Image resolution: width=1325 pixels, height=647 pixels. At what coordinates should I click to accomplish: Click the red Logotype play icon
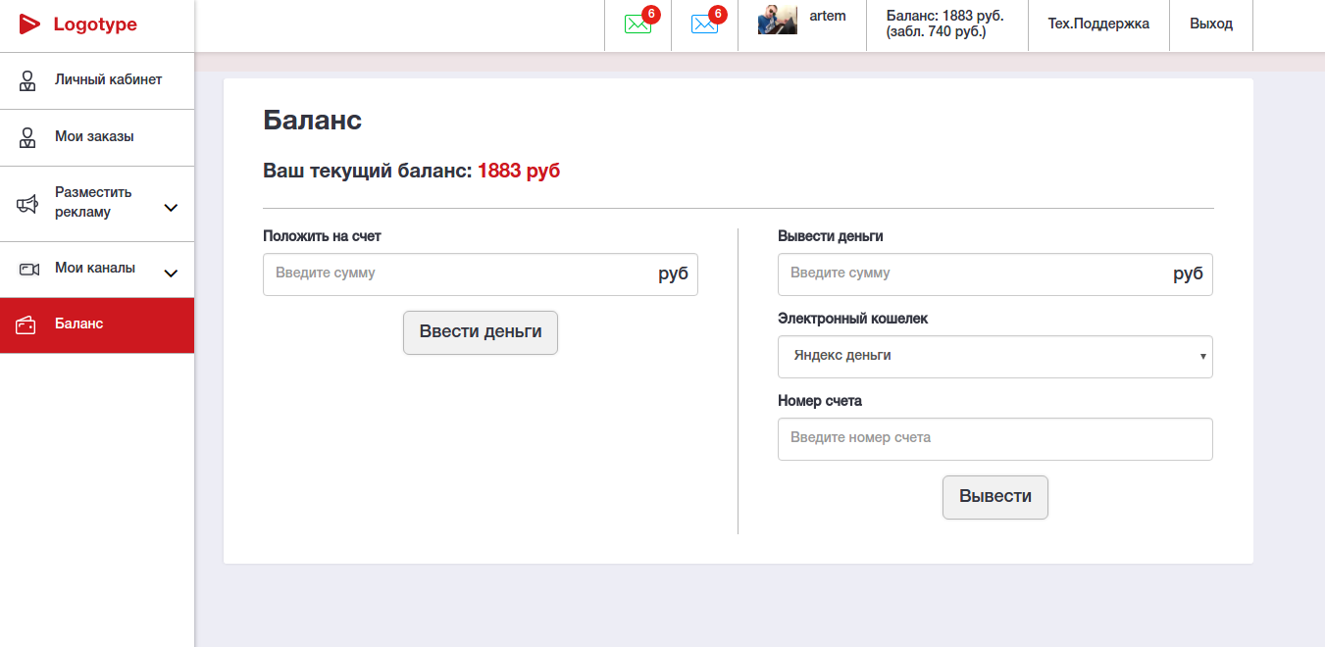pyautogui.click(x=30, y=25)
